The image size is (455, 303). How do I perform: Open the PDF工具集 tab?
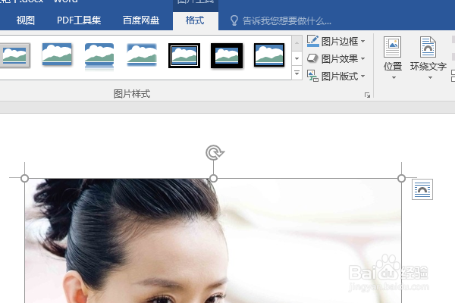point(79,20)
